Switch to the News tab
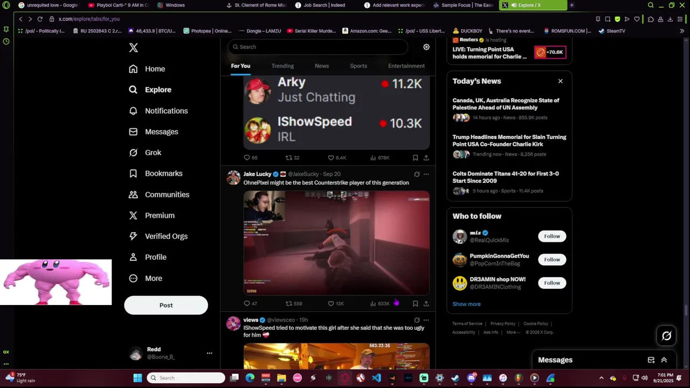Screen dimensions: 690x388 coord(322,66)
